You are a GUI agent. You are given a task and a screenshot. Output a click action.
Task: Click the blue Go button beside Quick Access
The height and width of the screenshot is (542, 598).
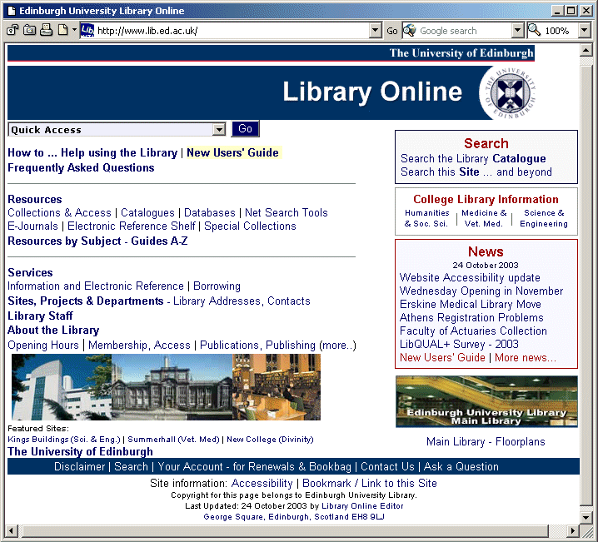(x=245, y=128)
